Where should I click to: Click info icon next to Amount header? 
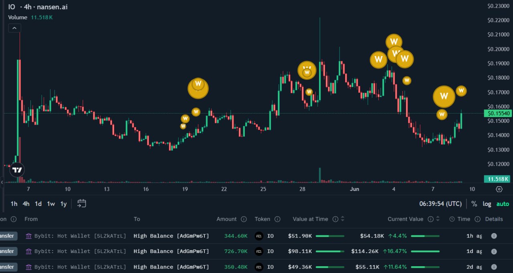(244, 219)
